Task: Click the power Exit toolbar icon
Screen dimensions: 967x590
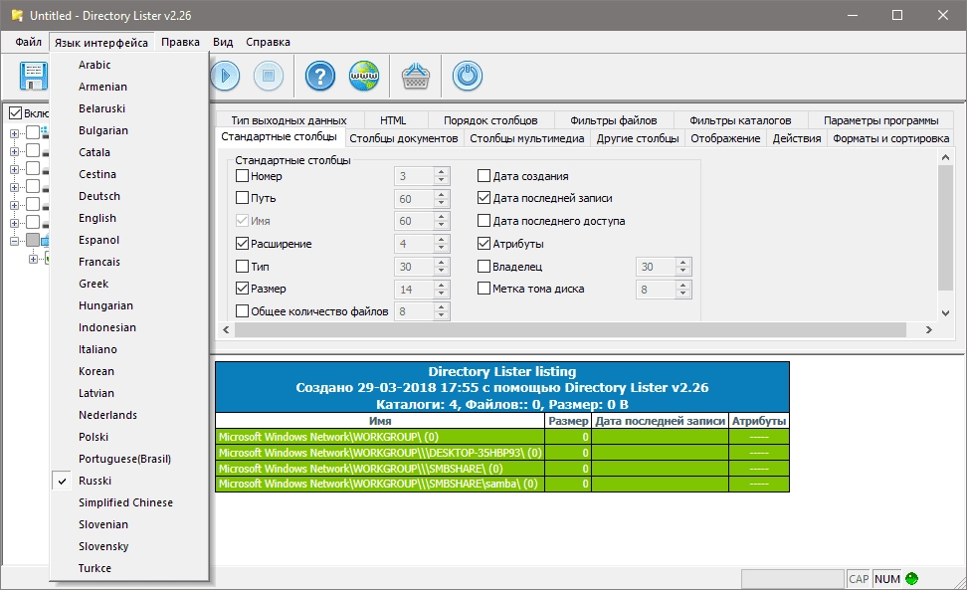Action: [x=468, y=77]
